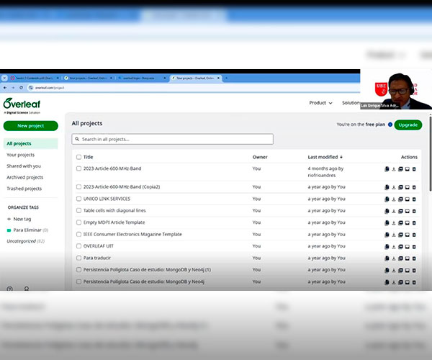Expand the Product dropdown menu
The width and height of the screenshot is (432, 360).
pos(320,103)
